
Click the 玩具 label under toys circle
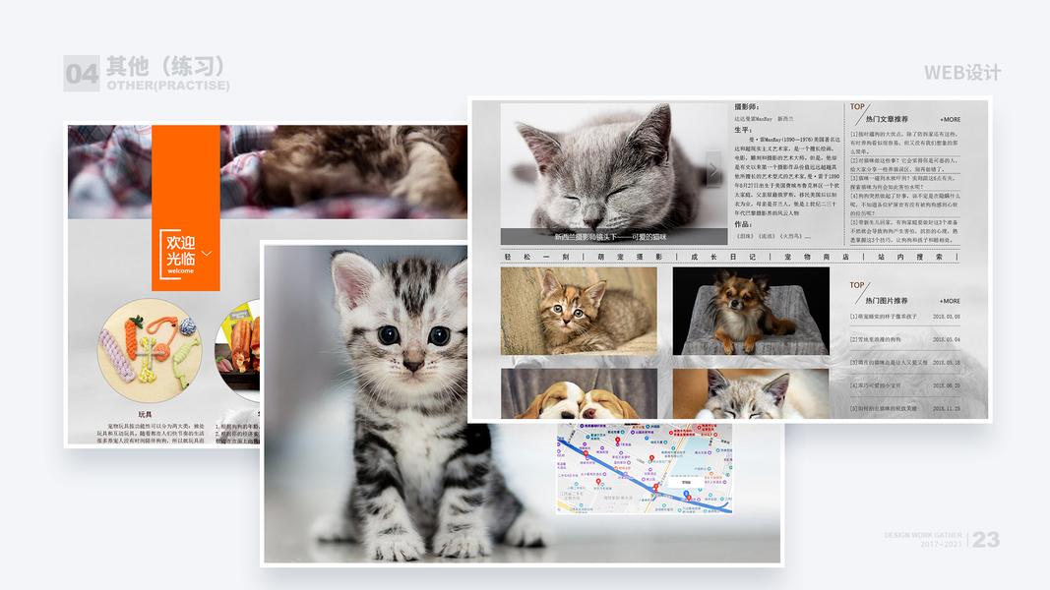pyautogui.click(x=145, y=415)
